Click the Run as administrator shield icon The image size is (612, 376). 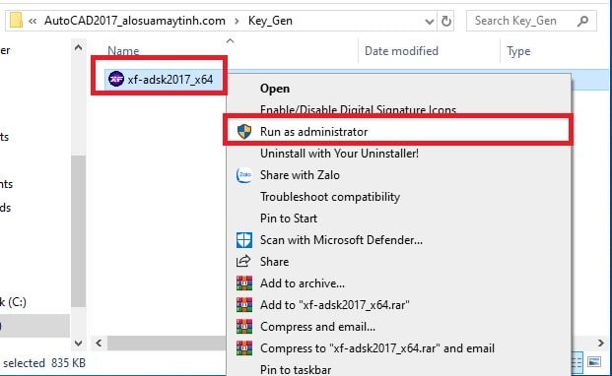(x=244, y=132)
